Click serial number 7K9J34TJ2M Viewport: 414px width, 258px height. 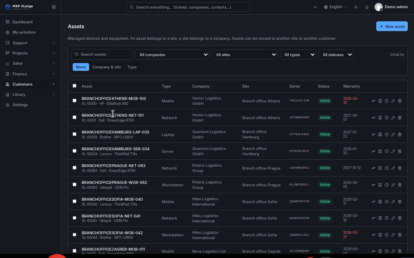(299, 101)
